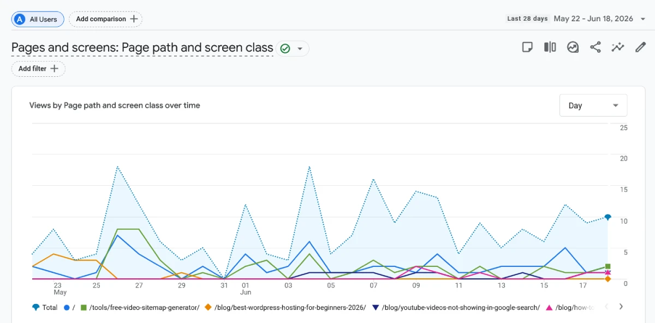Image resolution: width=655 pixels, height=323 pixels.
Task: Click the '17' x-axis date label
Action: coord(583,285)
